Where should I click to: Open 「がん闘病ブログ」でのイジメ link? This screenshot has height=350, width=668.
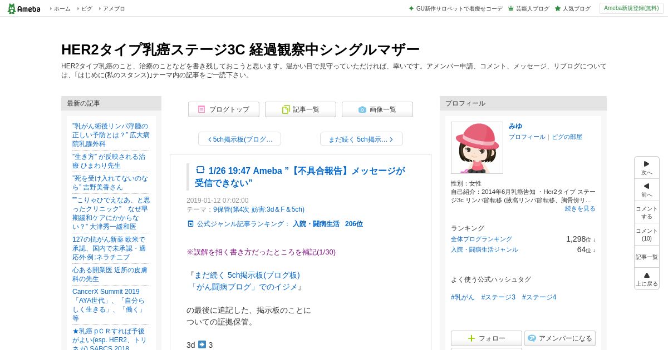[243, 287]
